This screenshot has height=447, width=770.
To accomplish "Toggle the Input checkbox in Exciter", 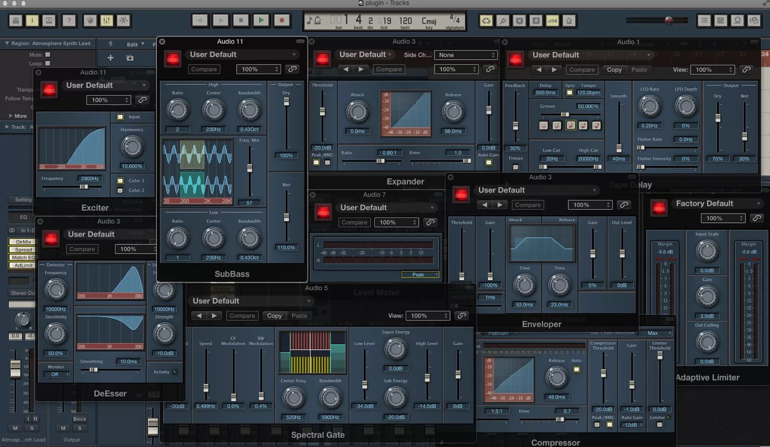I will [x=120, y=117].
